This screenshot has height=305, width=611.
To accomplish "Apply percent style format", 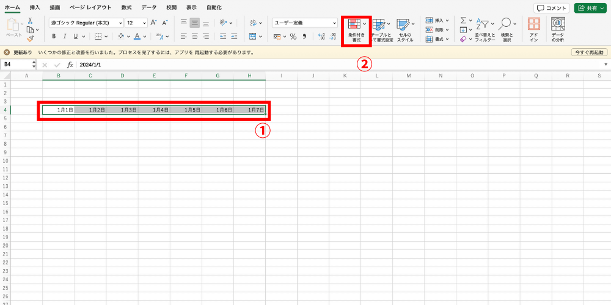I will [293, 37].
